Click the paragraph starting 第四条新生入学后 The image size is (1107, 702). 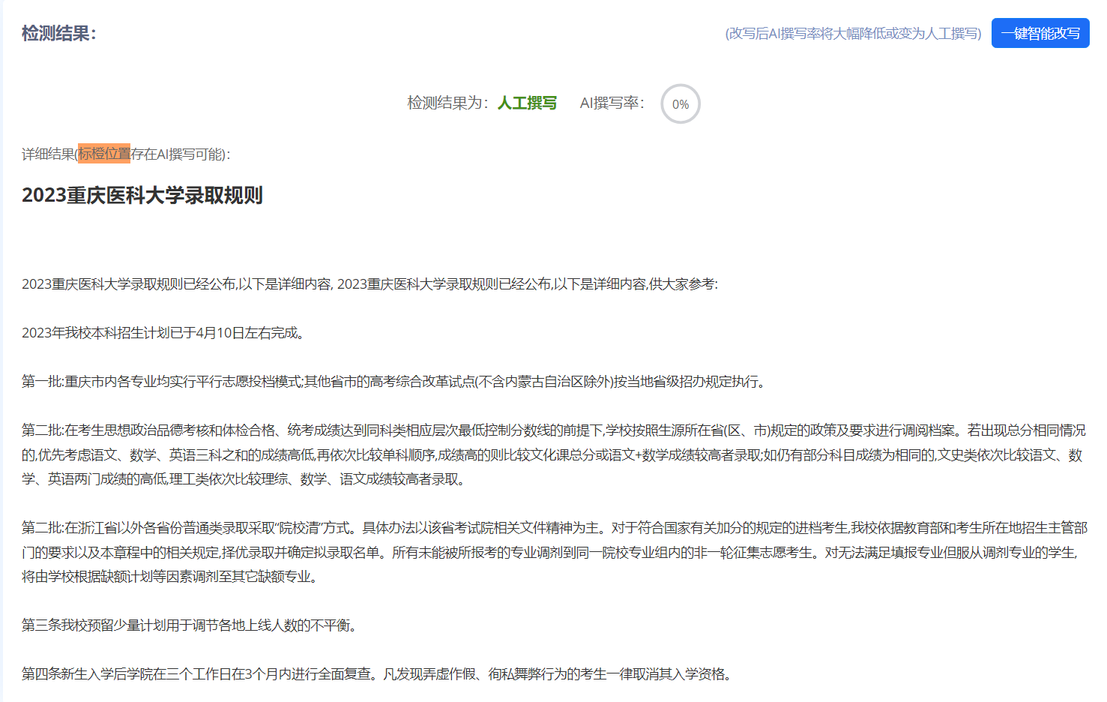377,674
